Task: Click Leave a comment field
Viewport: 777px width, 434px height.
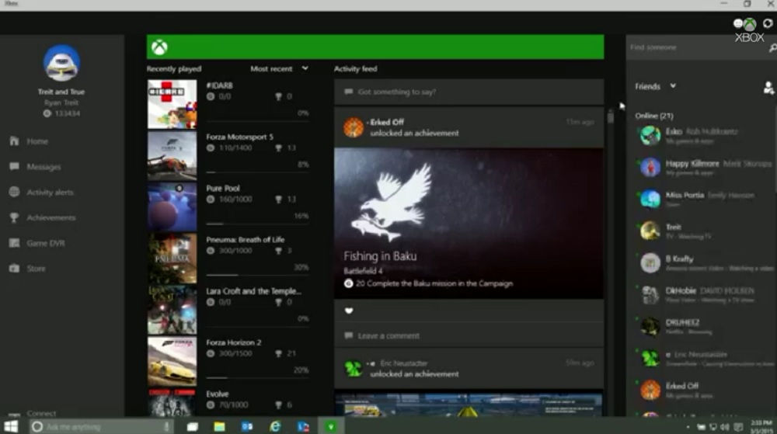Action: 469,336
